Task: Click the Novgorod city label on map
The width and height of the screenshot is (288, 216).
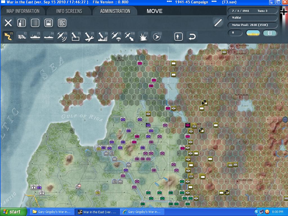Action: click(242, 95)
